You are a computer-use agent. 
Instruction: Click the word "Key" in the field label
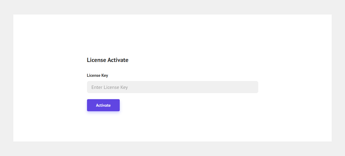coord(104,75)
